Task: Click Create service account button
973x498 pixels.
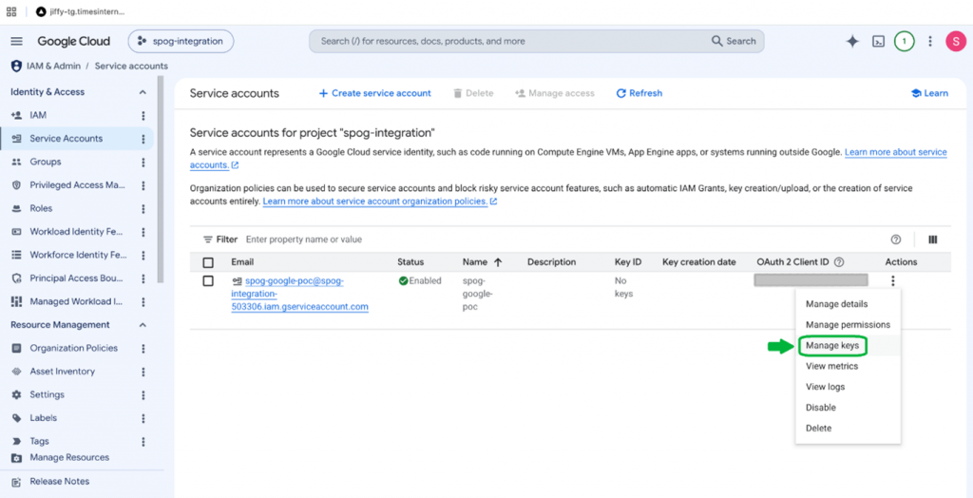Action: click(x=374, y=93)
